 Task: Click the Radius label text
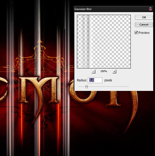tap(82, 80)
